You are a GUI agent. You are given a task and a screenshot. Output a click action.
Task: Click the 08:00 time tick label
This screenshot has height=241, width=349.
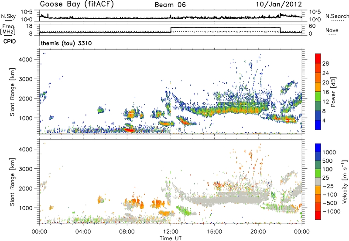pyautogui.click(x=127, y=232)
